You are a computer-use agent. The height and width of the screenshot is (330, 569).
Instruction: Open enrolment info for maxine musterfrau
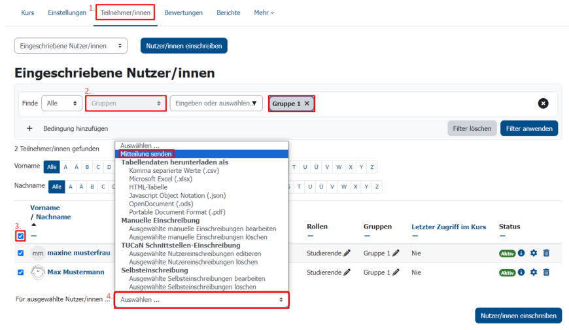[x=521, y=253]
